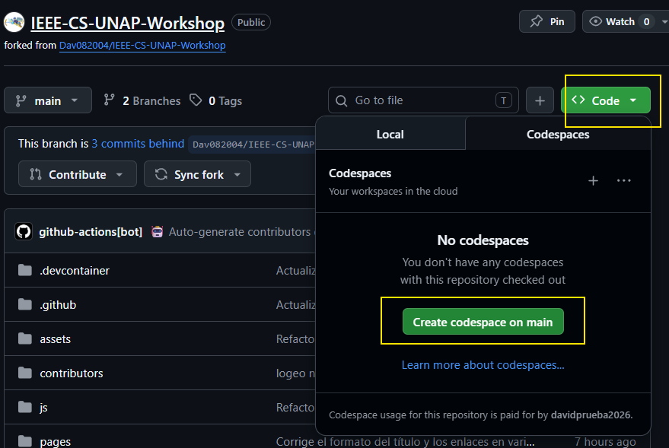Click the magnifier icon in Go to file
Viewport: 669px width, 448px height.
[x=341, y=100]
